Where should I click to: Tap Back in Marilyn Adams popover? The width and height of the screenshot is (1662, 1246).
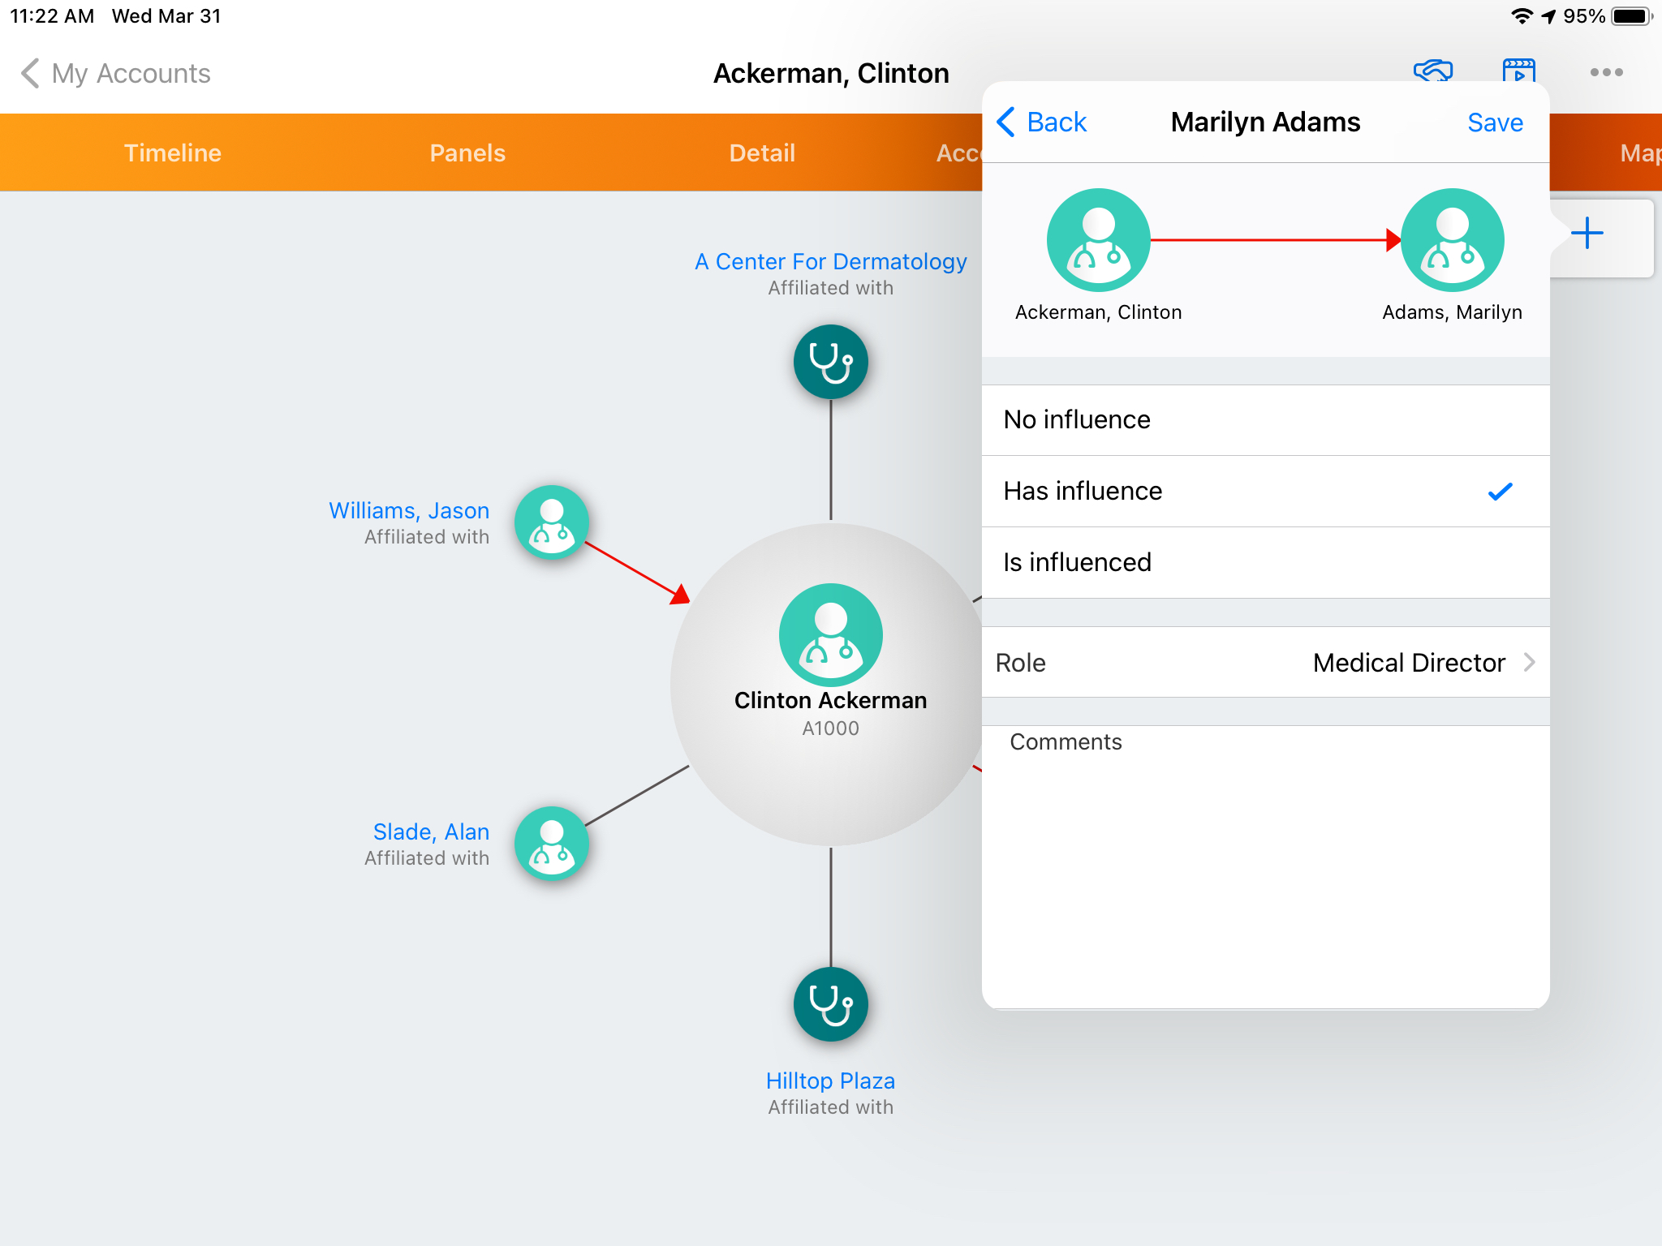(x=1041, y=122)
